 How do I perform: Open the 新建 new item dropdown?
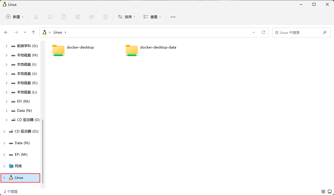(x=15, y=17)
